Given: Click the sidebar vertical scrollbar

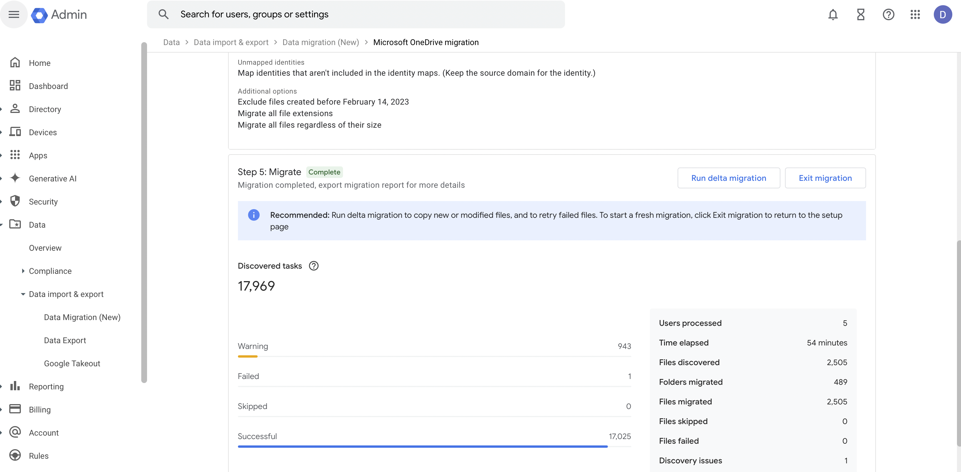Looking at the screenshot, I should [144, 212].
